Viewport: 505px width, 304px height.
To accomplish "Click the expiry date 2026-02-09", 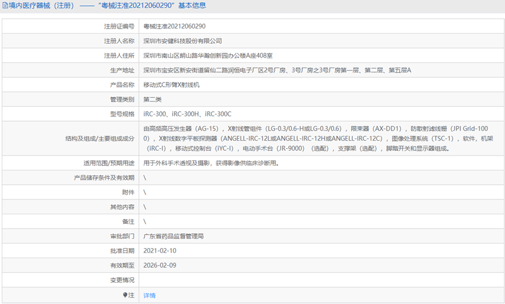I will pos(160,265).
